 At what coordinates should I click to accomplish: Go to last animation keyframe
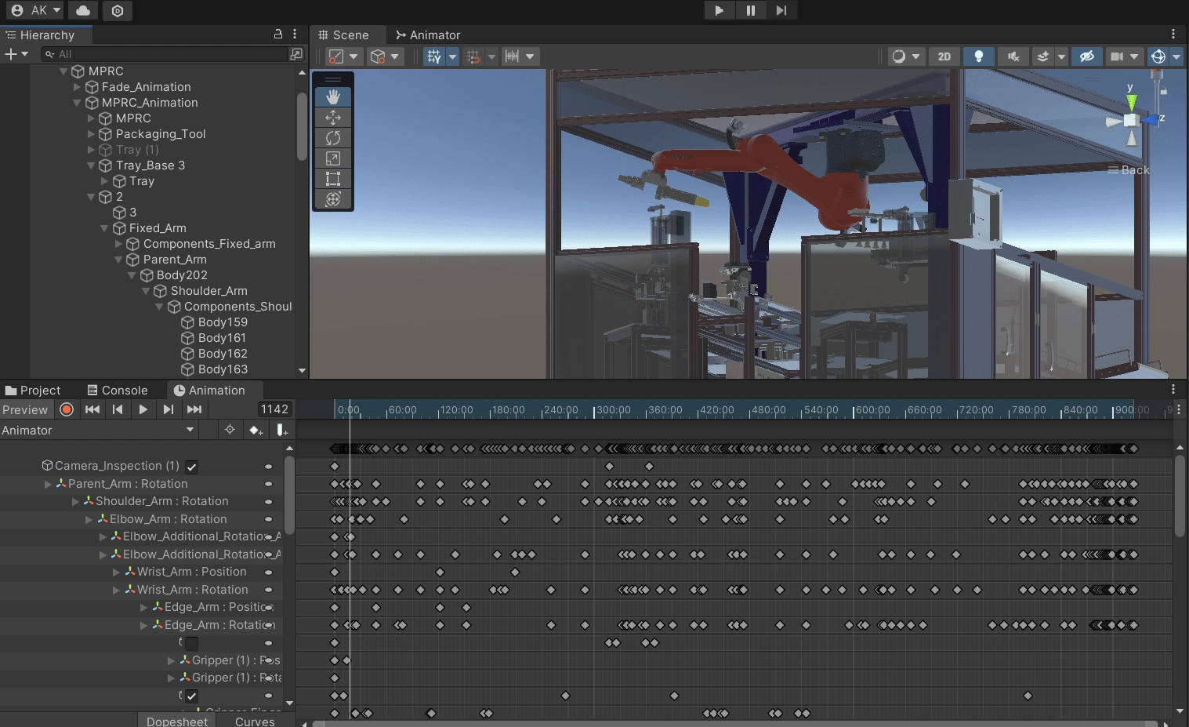click(x=194, y=409)
